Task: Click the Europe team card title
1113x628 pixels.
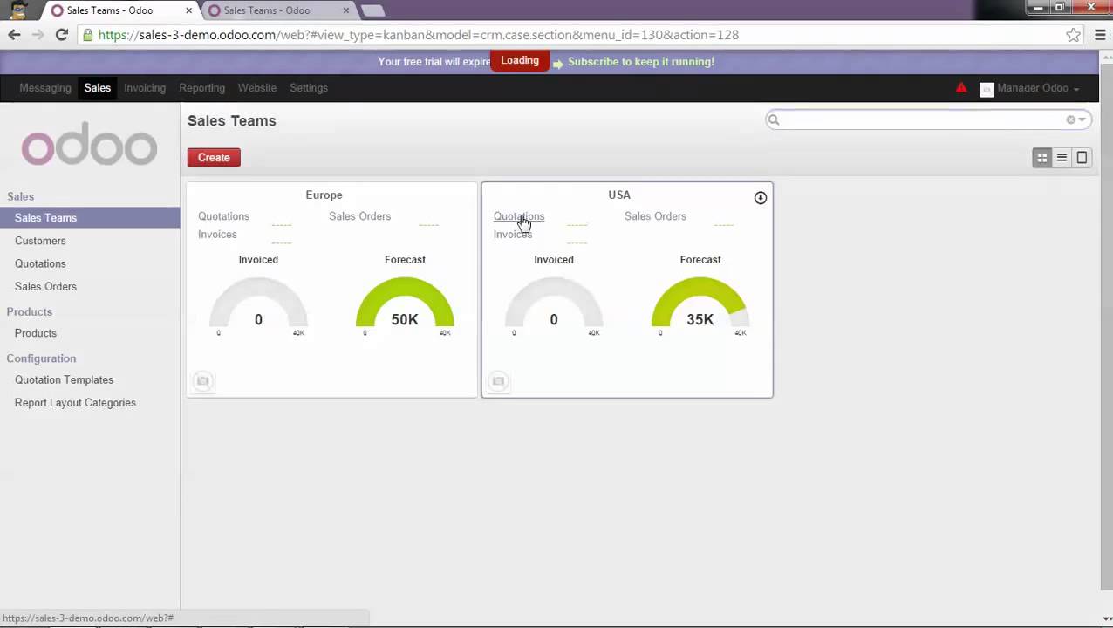Action: (324, 195)
